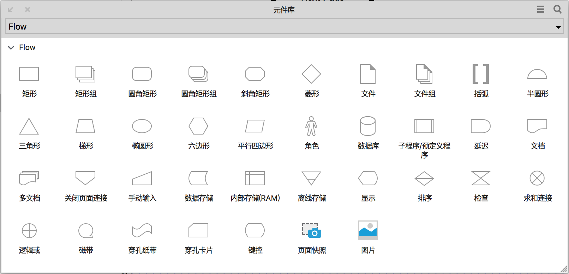Screen dimensions: 569x274
Task: Choose the 排序 sort shape
Action: click(x=424, y=178)
